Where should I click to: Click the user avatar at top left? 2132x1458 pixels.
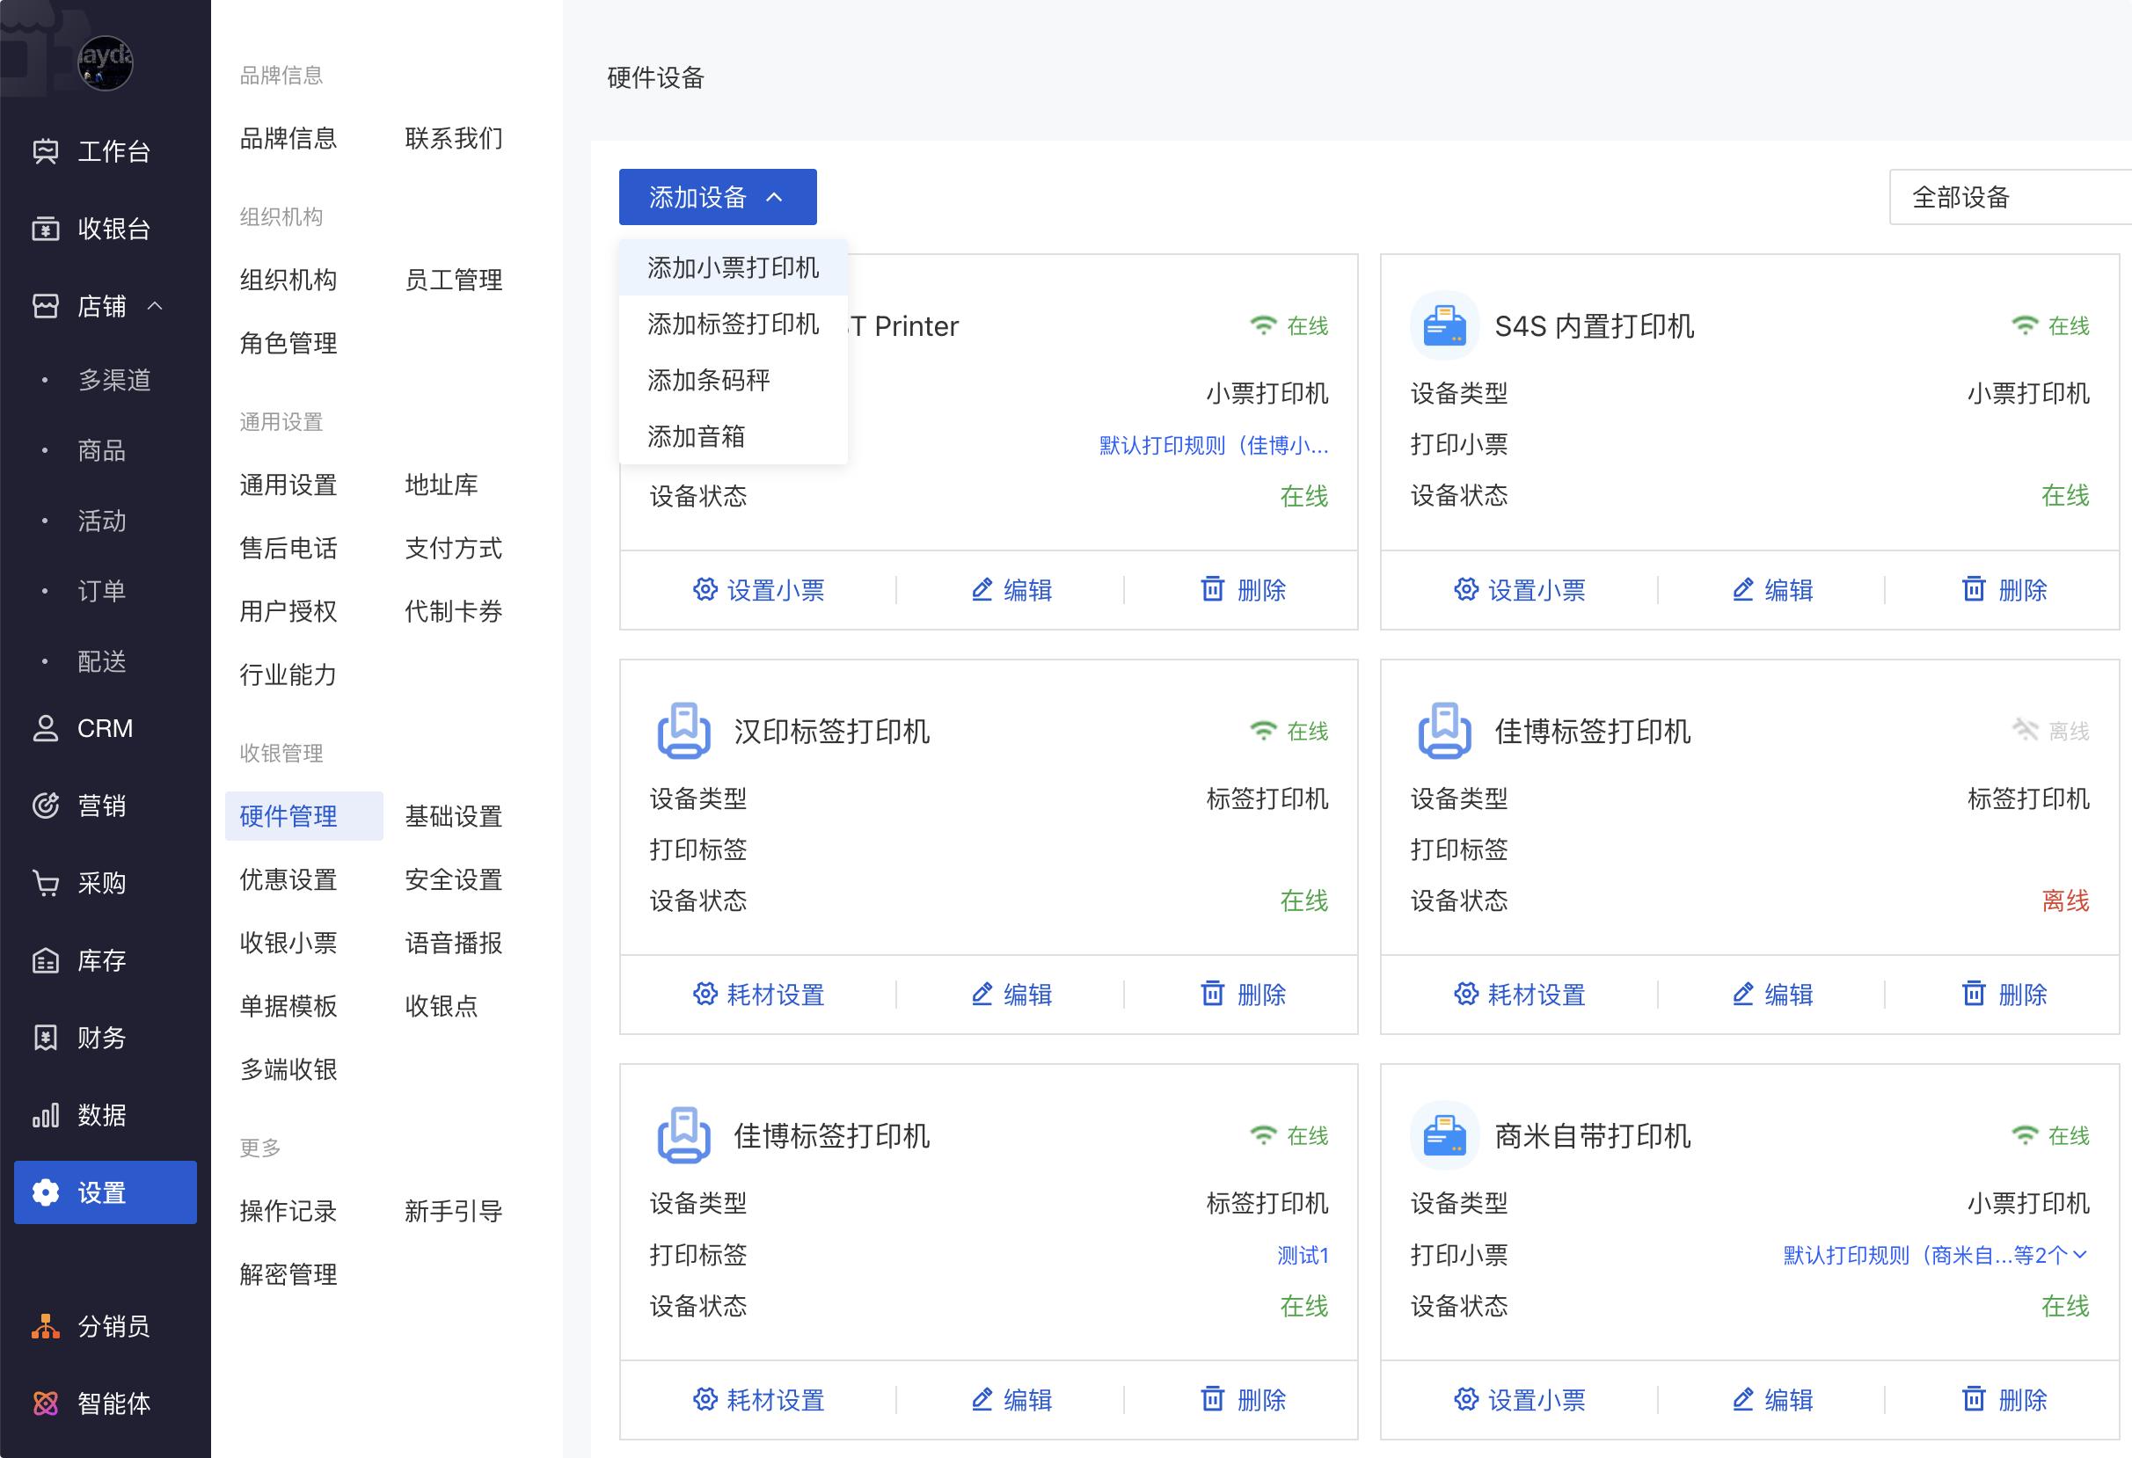[106, 62]
